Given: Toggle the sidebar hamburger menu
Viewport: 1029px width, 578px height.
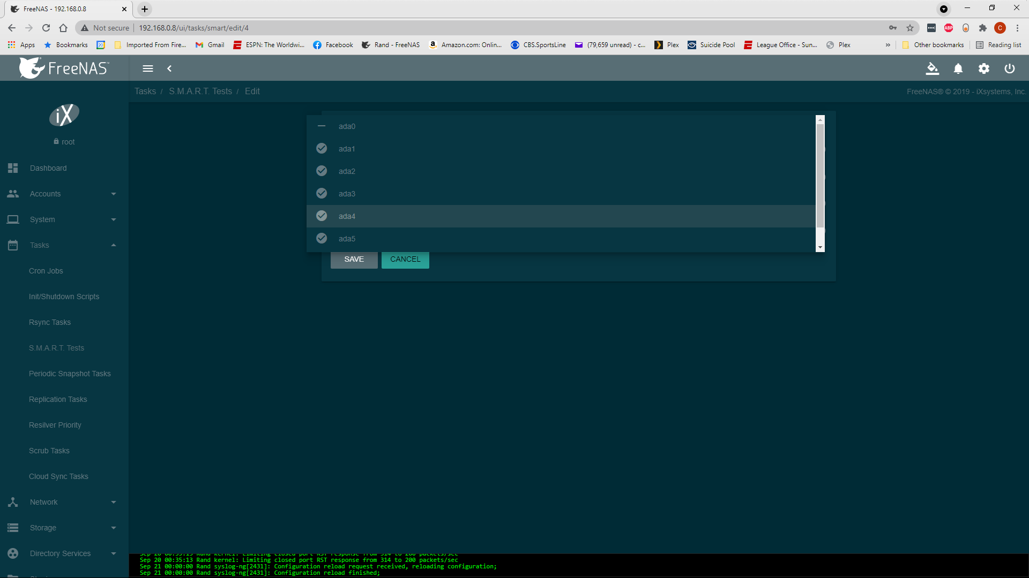Looking at the screenshot, I should point(148,69).
